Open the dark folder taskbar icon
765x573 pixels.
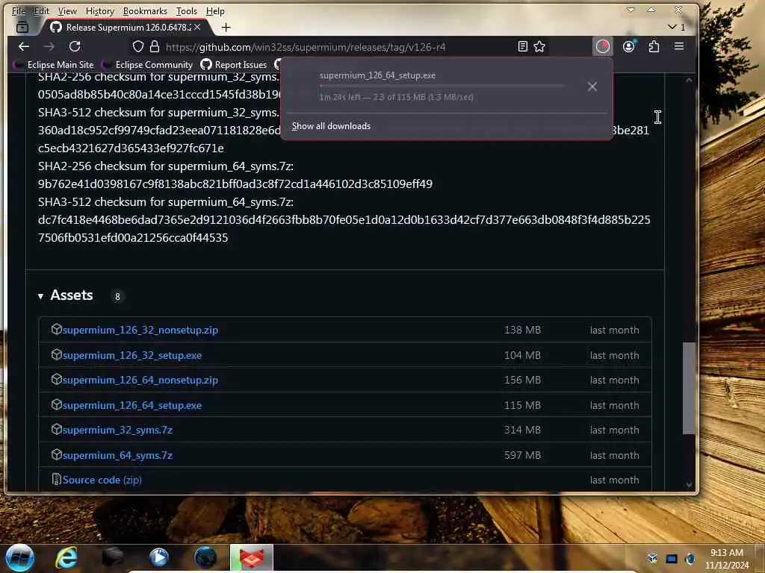pyautogui.click(x=112, y=558)
